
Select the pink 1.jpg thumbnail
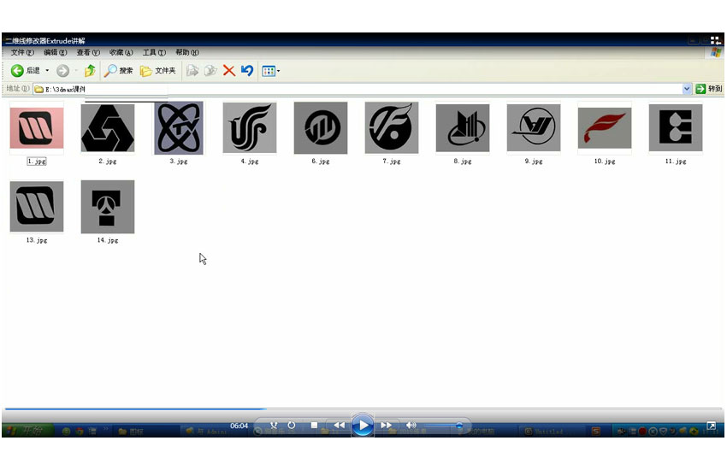37,128
